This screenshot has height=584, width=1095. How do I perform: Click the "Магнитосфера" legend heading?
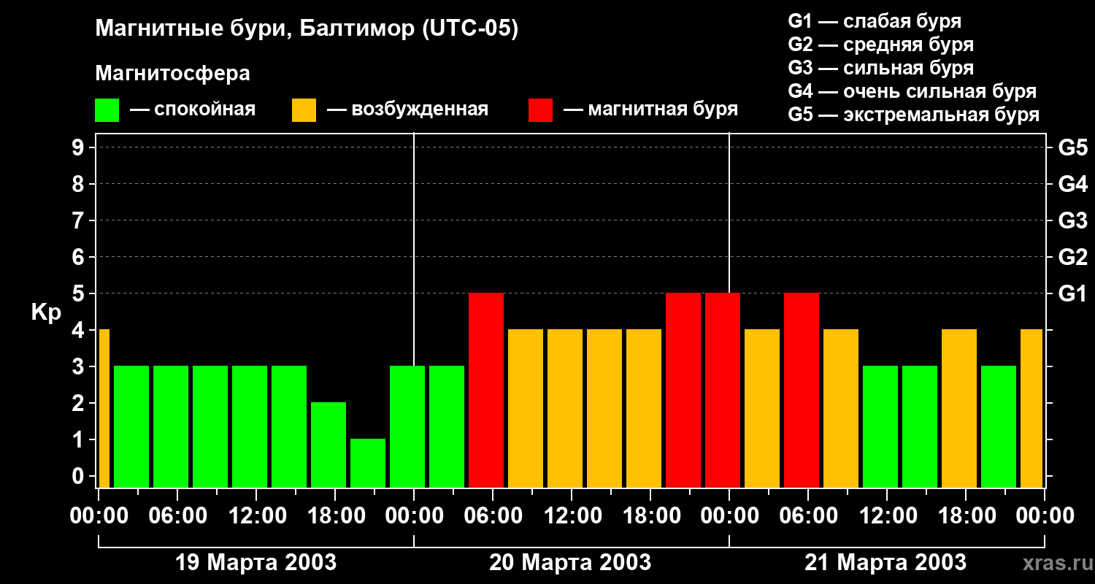(x=172, y=74)
